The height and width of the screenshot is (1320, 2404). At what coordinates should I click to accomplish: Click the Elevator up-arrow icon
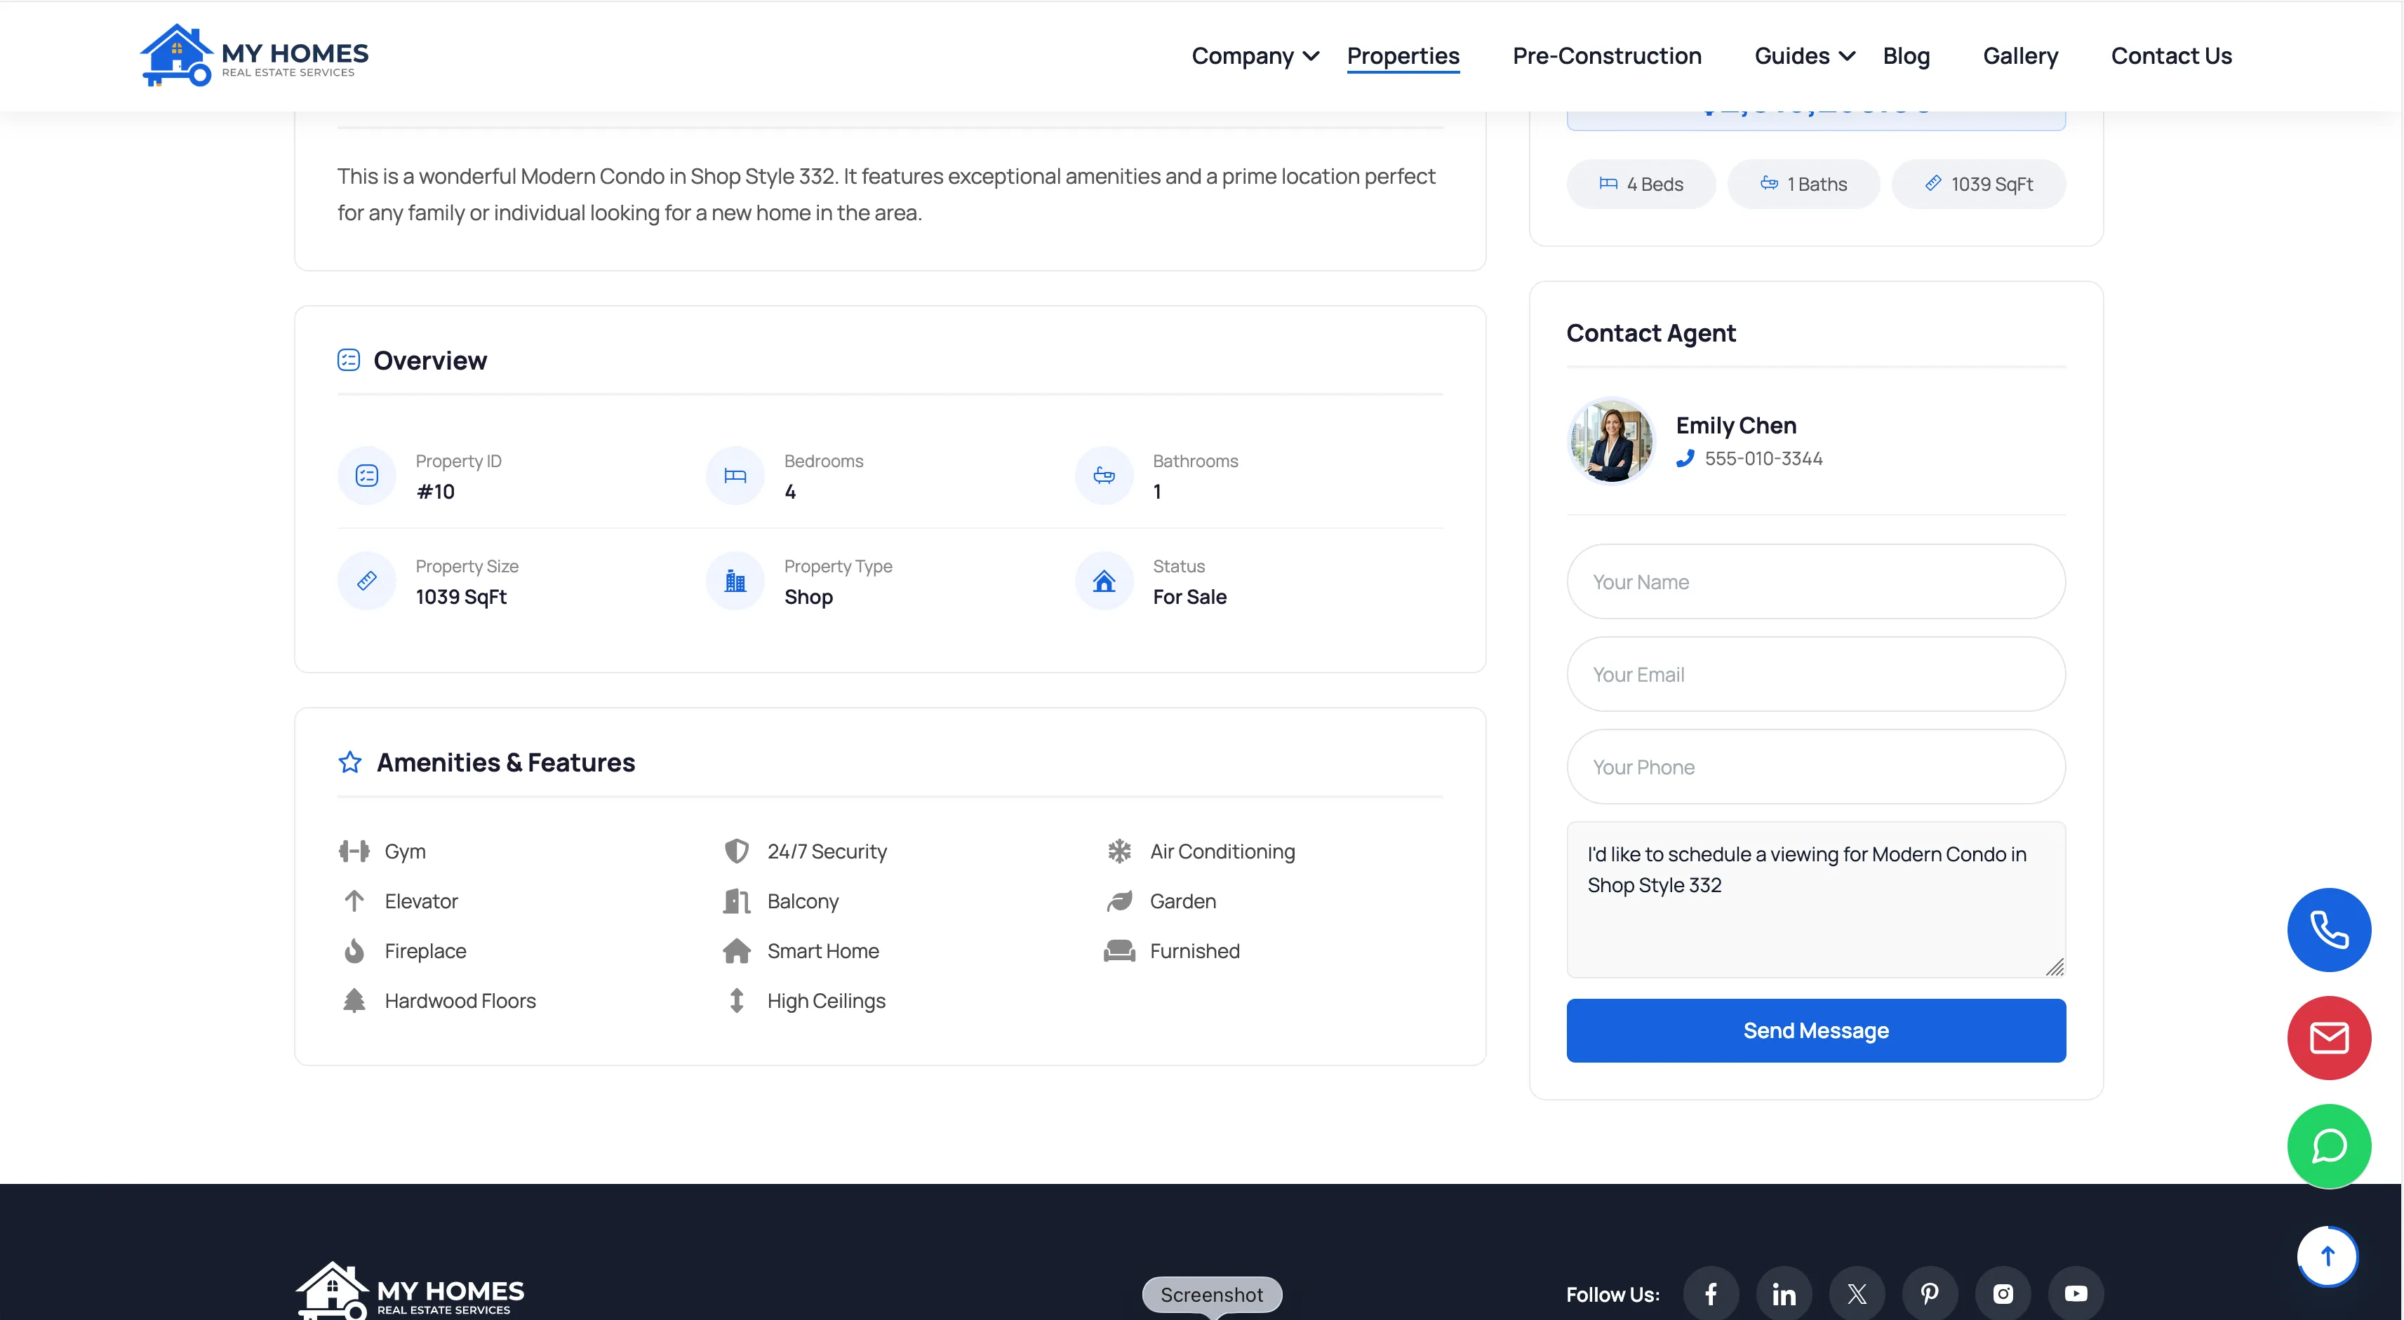tap(354, 901)
